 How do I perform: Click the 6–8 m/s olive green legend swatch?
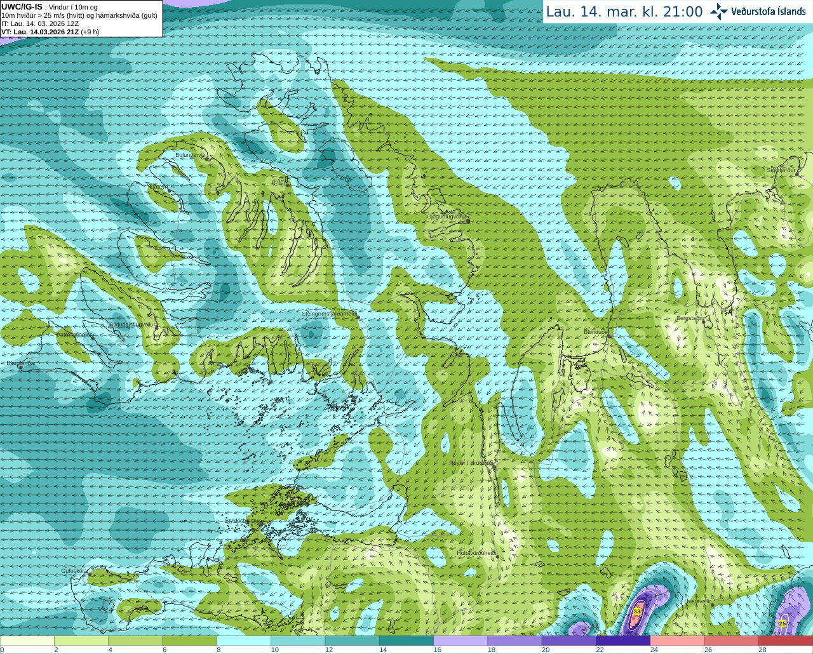(190, 641)
